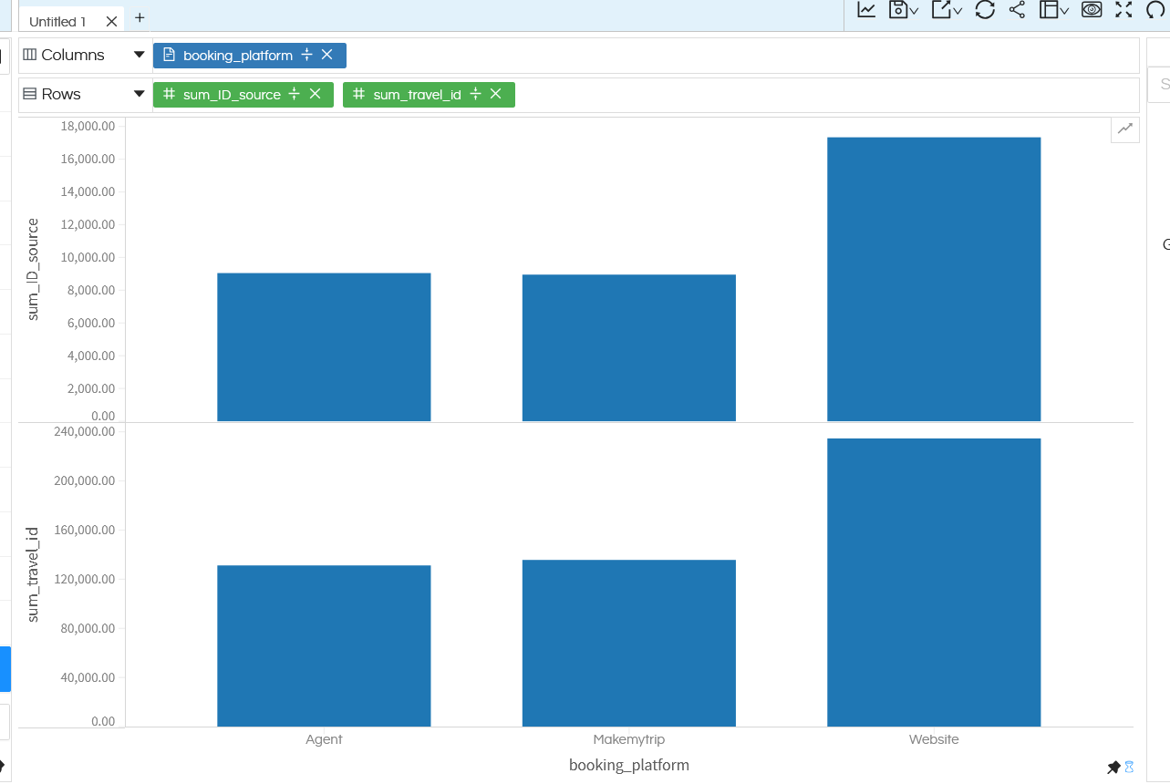Click the trend line icon at chart corner
Viewport: 1170px width, 784px height.
[x=1125, y=129]
